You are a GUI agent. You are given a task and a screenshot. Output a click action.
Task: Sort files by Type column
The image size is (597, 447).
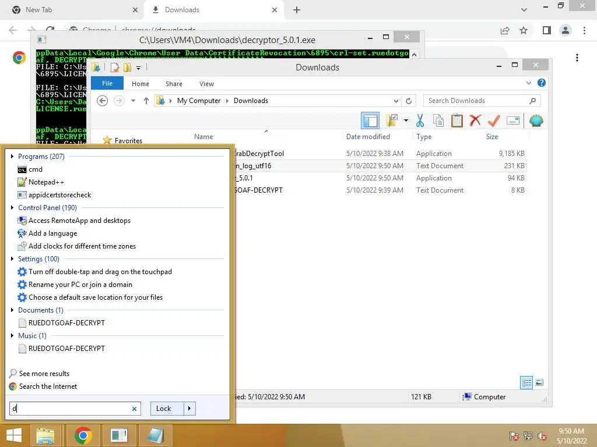424,136
